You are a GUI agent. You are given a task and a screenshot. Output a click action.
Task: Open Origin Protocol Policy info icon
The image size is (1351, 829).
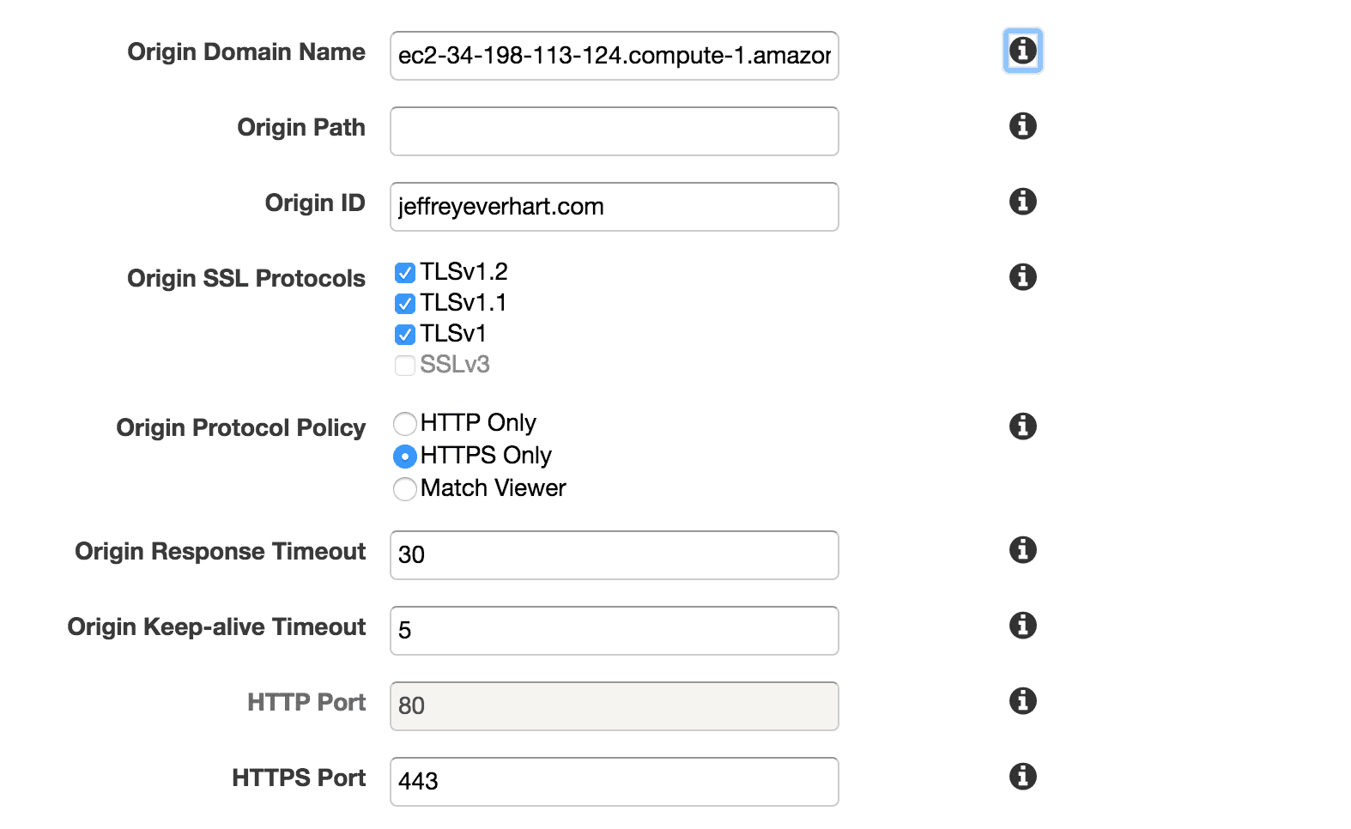point(1022,427)
